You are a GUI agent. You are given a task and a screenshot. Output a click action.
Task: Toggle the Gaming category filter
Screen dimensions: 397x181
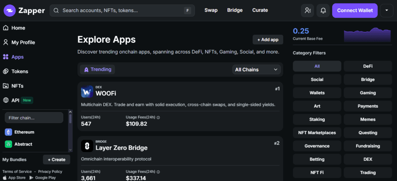click(x=368, y=93)
